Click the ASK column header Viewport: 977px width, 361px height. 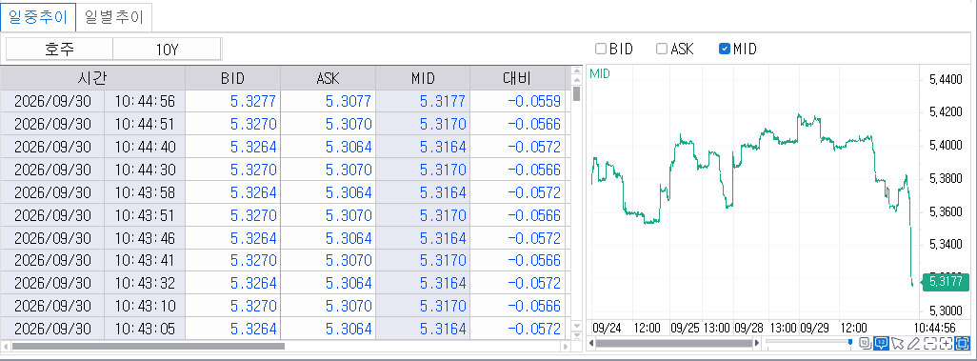pos(328,78)
